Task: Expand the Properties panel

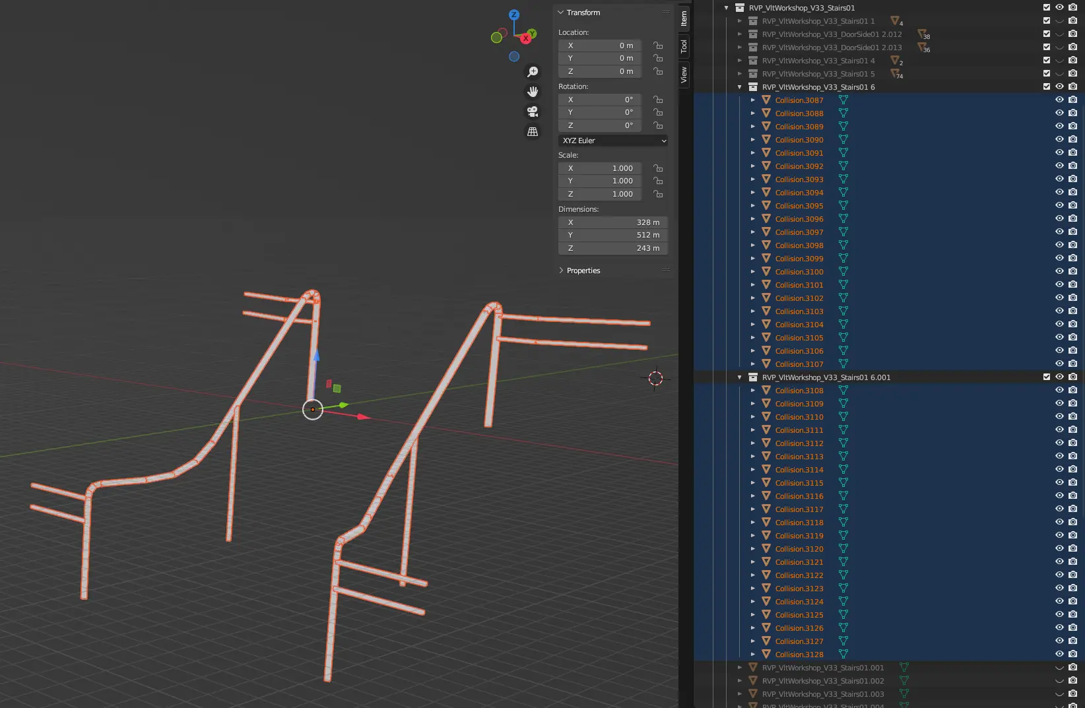Action: pyautogui.click(x=561, y=271)
